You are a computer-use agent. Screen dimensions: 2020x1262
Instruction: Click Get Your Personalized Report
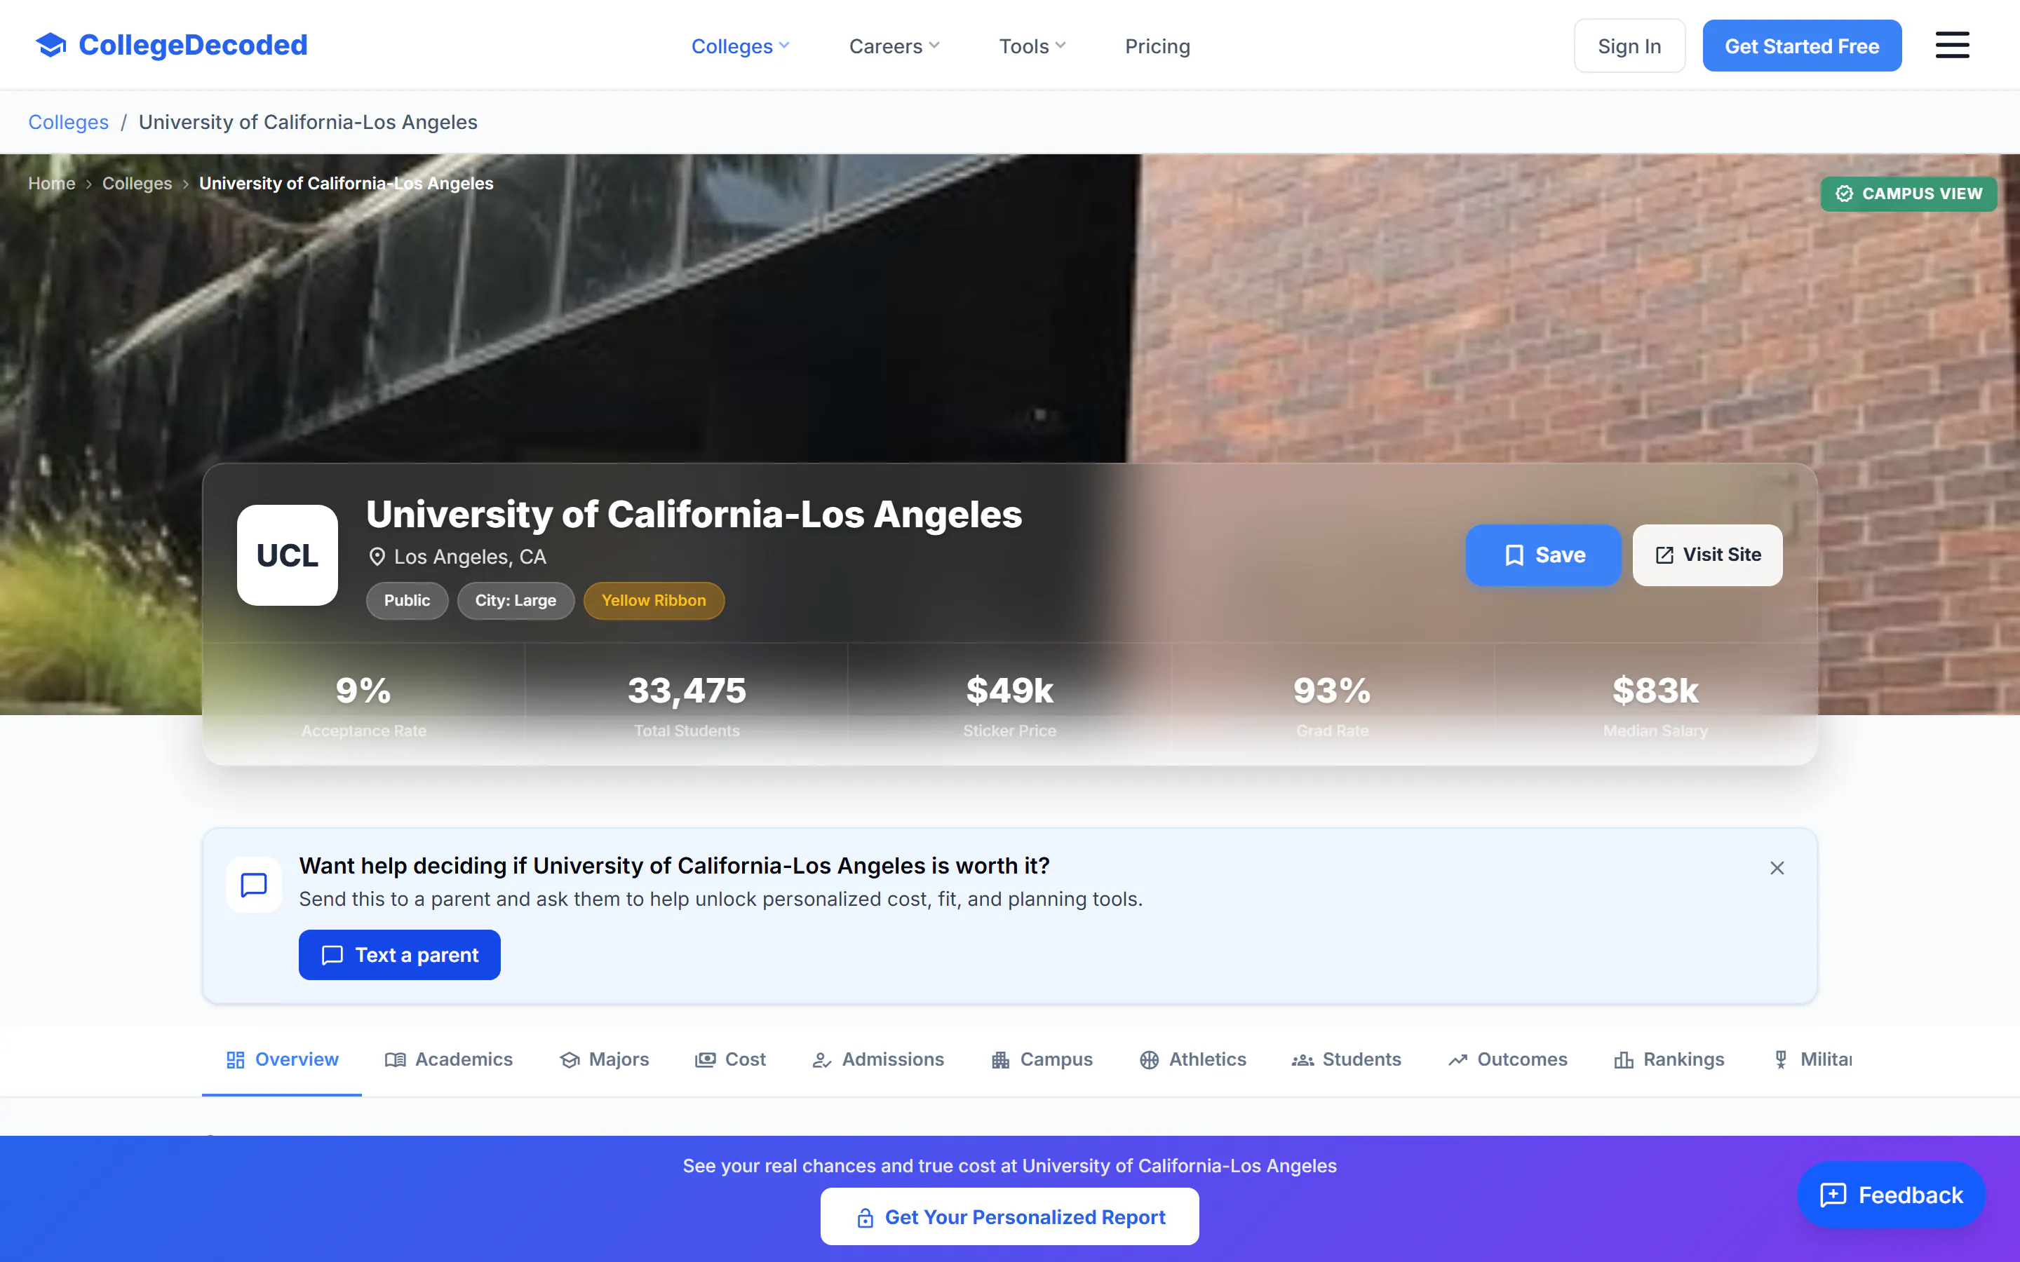[x=1010, y=1217]
